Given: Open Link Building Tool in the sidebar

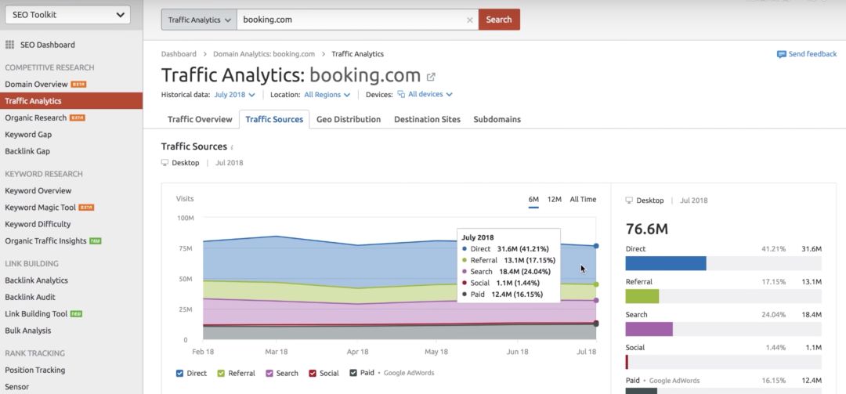Looking at the screenshot, I should point(36,313).
